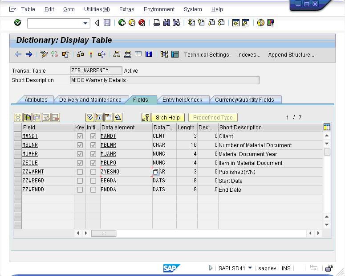Click the Display/Change pencil icon

tap(44, 54)
